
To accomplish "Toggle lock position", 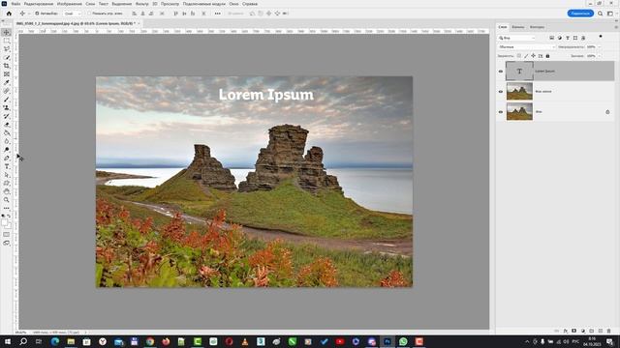I will [533, 56].
